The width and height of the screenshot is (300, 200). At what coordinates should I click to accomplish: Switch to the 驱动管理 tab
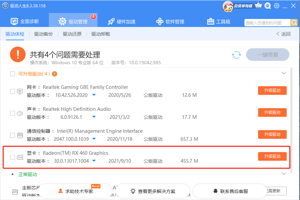(73, 20)
